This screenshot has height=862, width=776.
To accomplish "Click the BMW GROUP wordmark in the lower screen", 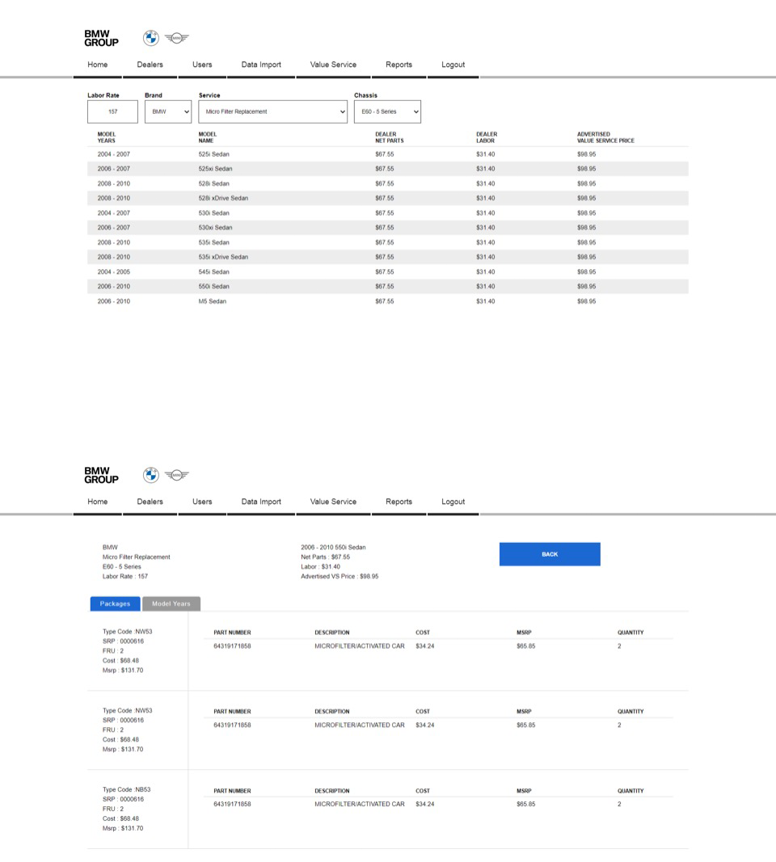I will [101, 475].
